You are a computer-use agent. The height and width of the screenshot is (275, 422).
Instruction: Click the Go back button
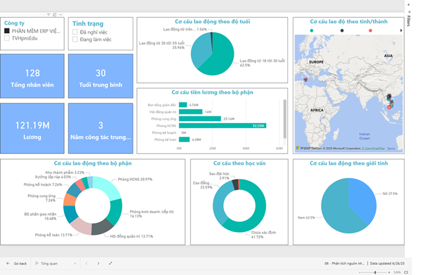(x=17, y=263)
